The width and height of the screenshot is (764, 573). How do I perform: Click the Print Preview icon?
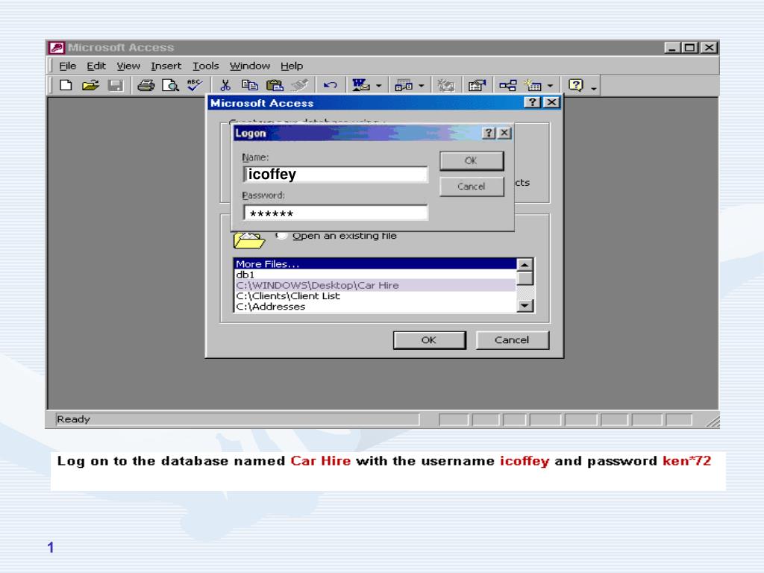tap(170, 86)
